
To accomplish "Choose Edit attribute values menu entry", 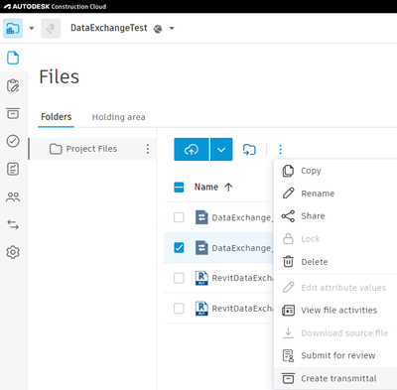I will point(335,288).
